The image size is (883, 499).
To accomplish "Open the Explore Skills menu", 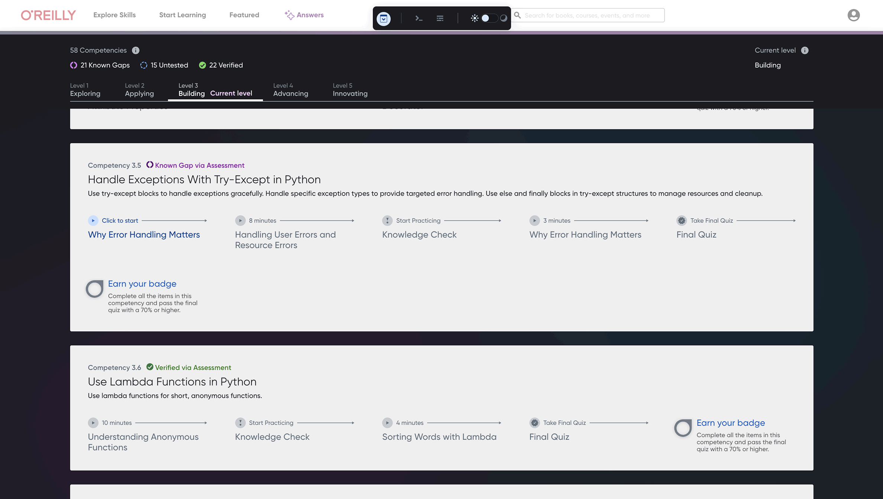I will (114, 15).
